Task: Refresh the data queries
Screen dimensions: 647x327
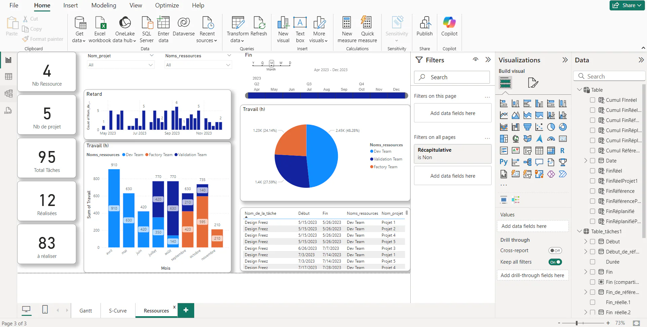Action: coord(259,29)
